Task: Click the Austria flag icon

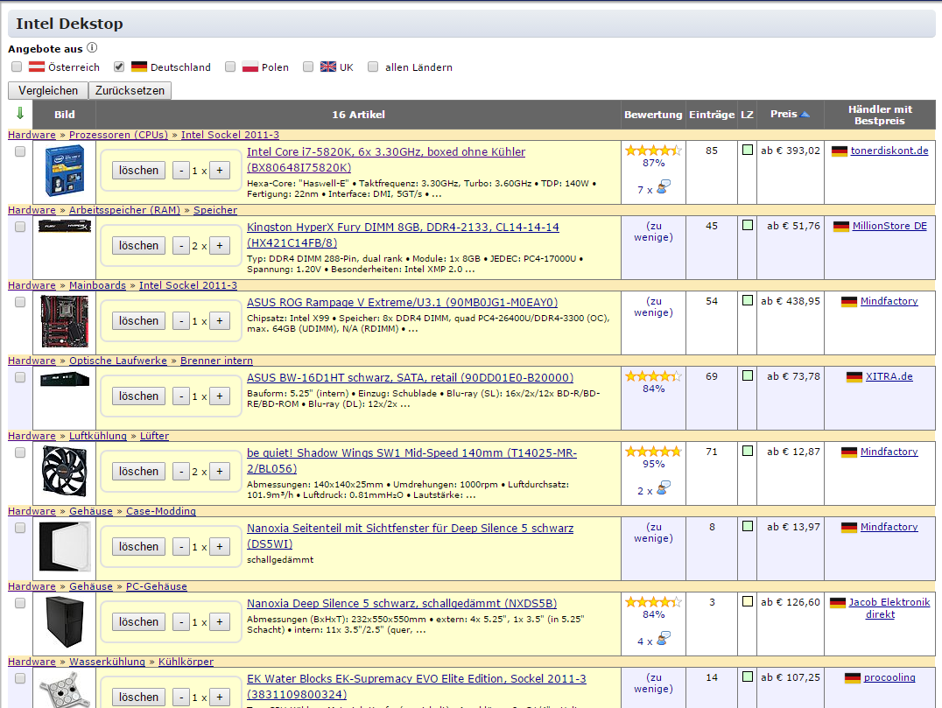Action: pos(37,67)
